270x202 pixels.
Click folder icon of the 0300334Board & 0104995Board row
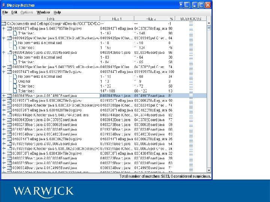[x=9, y=168]
